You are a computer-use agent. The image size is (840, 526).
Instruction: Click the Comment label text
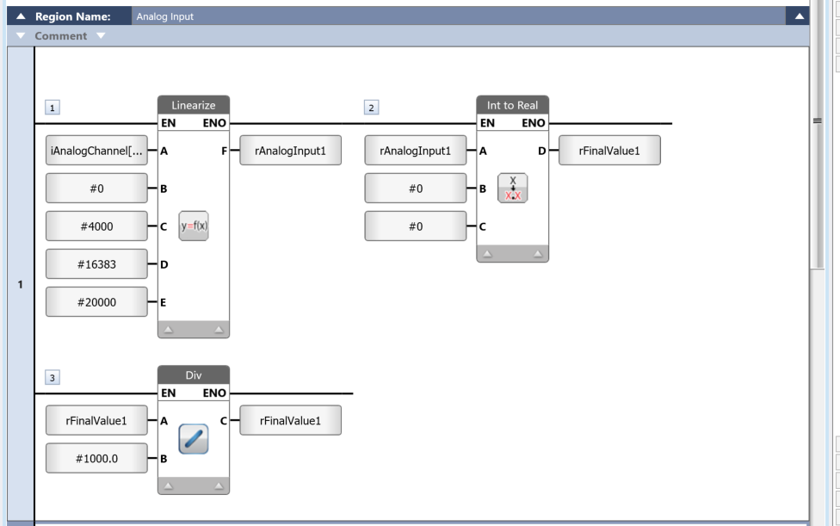(x=60, y=36)
